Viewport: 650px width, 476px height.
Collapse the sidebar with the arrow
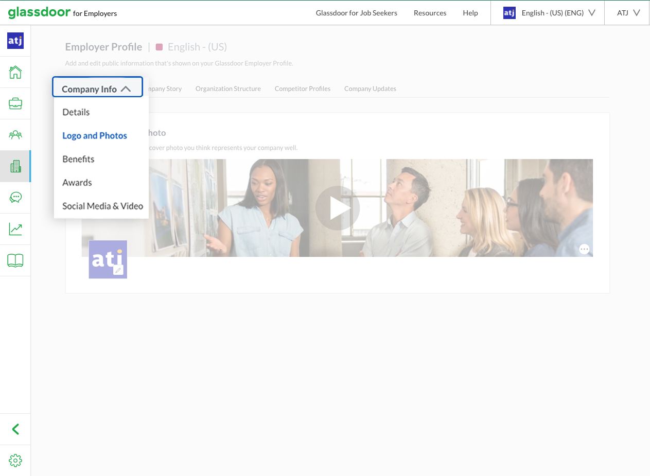pyautogui.click(x=15, y=429)
